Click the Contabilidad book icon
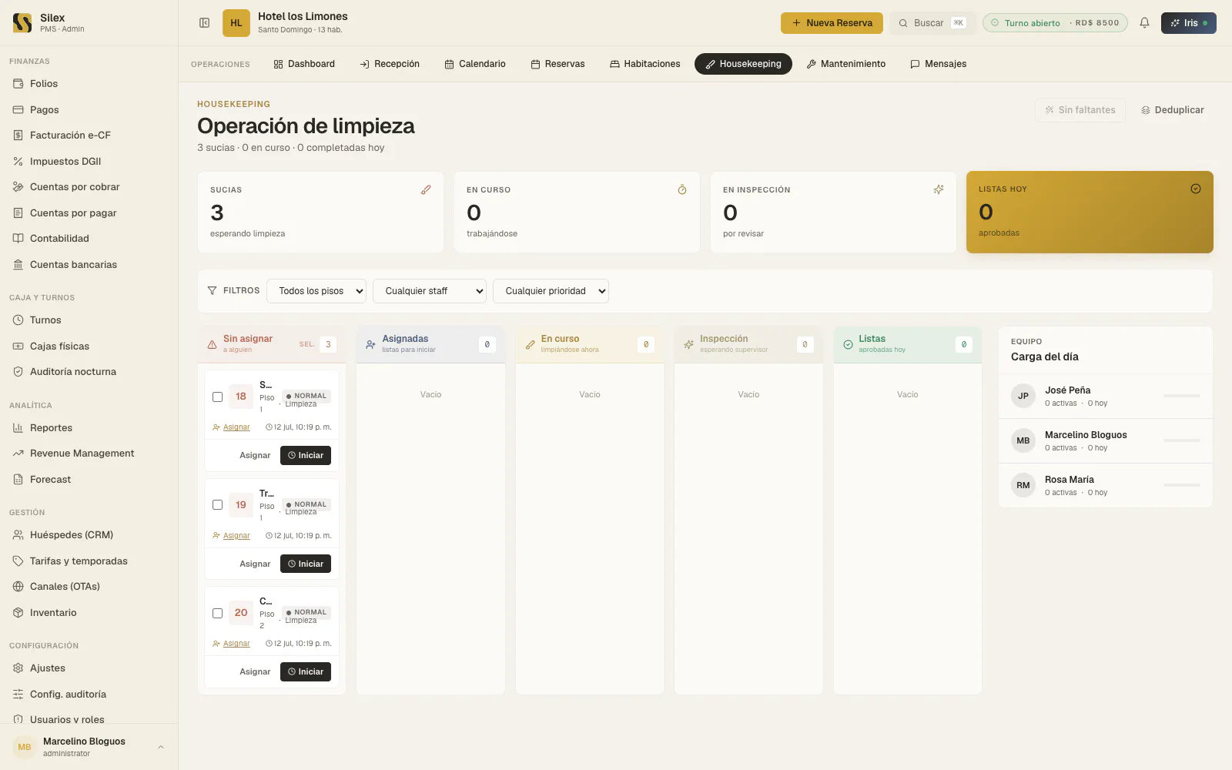The width and height of the screenshot is (1232, 770). (x=18, y=239)
